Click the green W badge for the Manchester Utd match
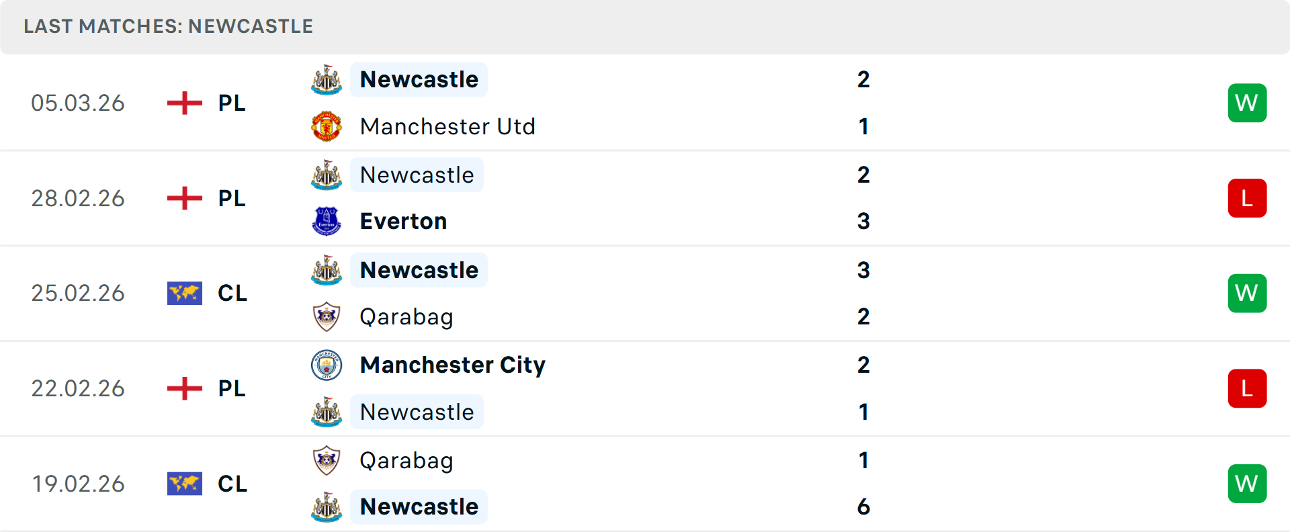This screenshot has height=532, width=1290. point(1247,103)
